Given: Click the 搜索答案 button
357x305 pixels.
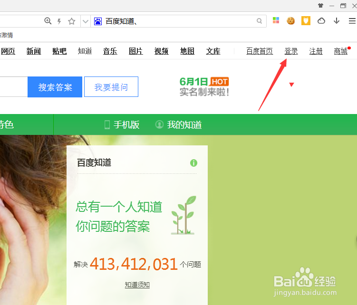Looking at the screenshot, I should click(x=55, y=87).
